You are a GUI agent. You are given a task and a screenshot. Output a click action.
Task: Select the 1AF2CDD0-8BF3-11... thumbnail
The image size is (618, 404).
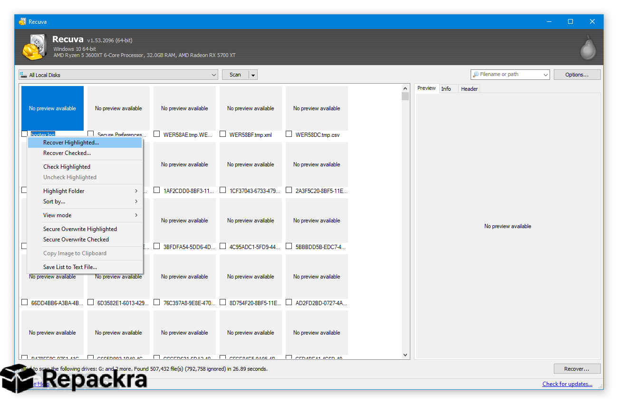184,164
